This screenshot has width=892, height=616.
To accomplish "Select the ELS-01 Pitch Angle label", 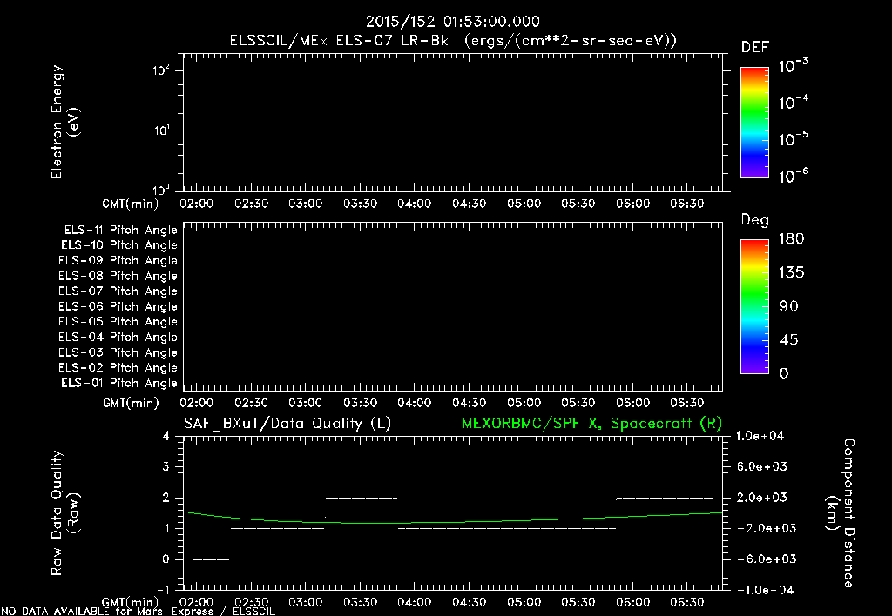I will tap(119, 383).
